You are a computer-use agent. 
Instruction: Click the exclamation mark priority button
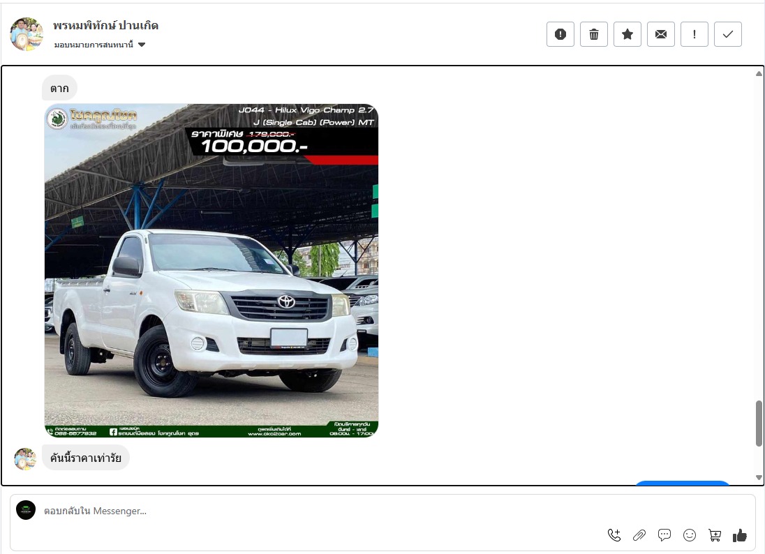(x=694, y=34)
